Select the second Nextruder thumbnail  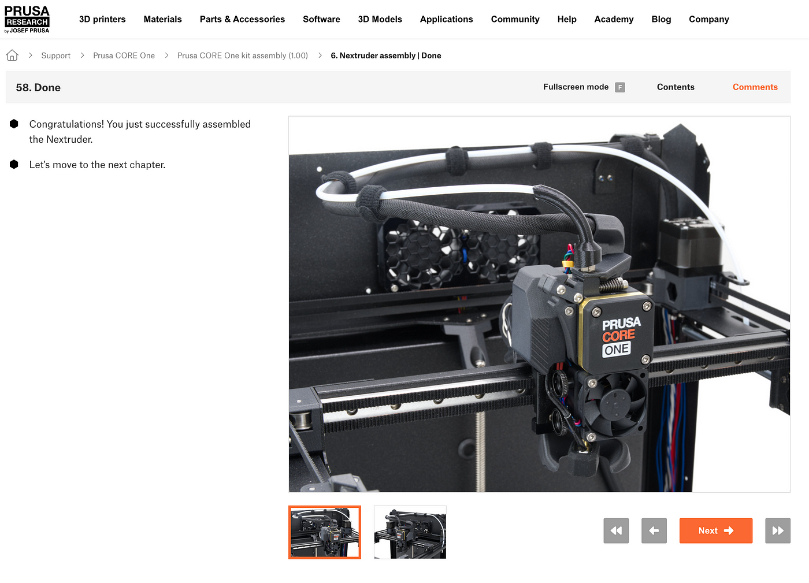tap(410, 532)
